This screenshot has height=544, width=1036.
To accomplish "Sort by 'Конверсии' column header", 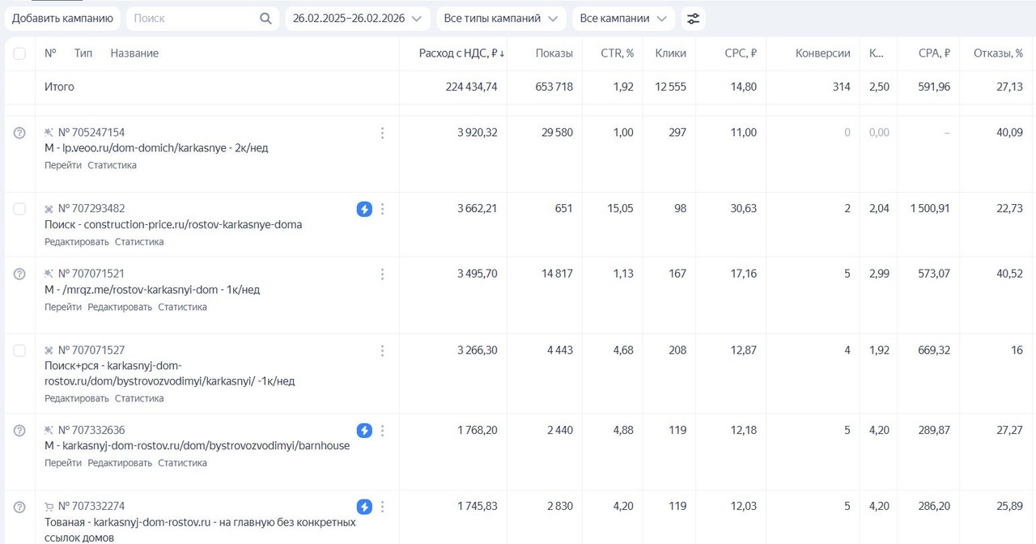I will point(822,53).
